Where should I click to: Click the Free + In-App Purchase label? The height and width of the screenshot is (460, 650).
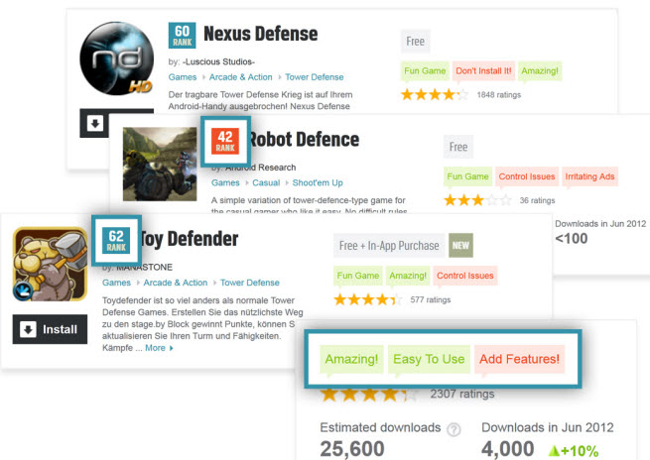click(389, 246)
